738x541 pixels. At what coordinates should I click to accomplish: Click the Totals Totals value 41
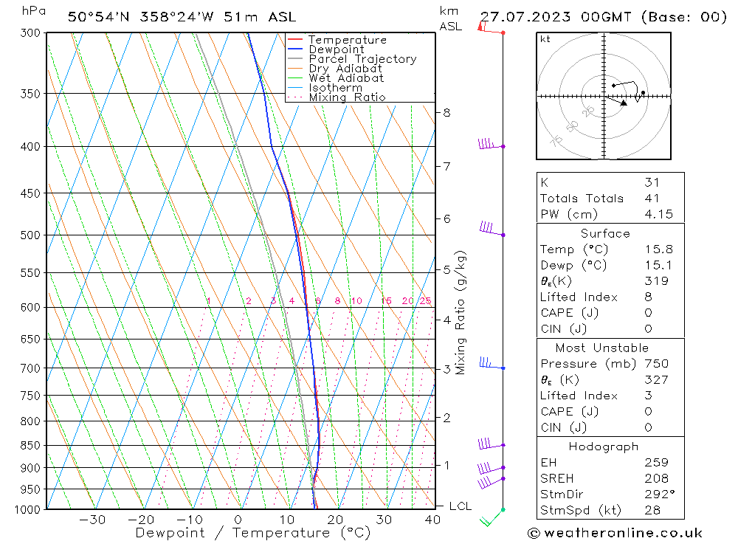[x=652, y=199]
